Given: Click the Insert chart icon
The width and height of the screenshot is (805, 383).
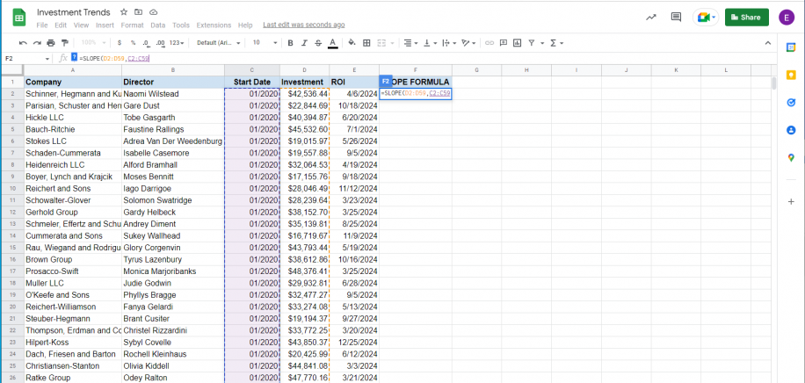Looking at the screenshot, I should pyautogui.click(x=518, y=43).
